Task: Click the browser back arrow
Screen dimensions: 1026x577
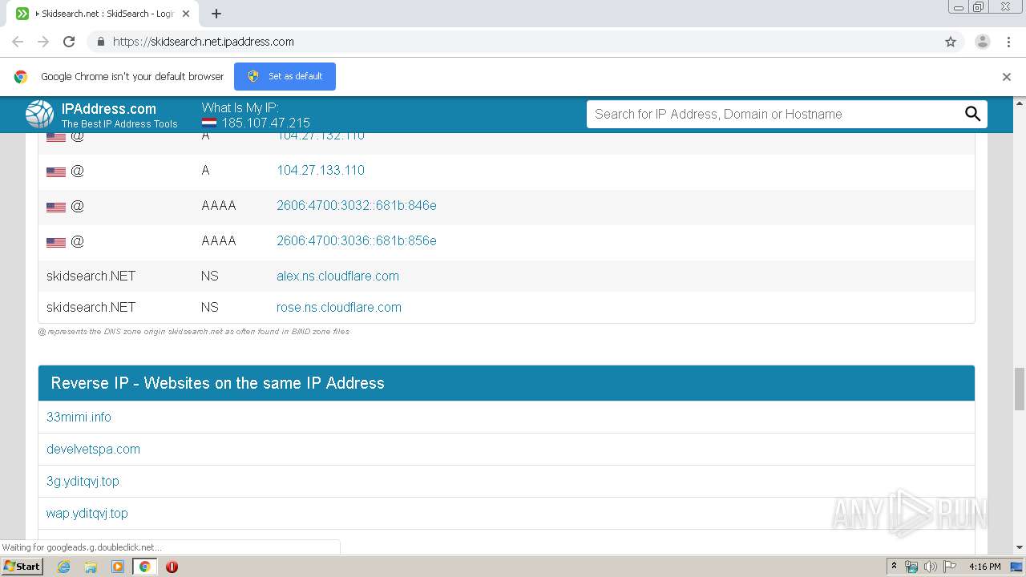Action: click(18, 42)
